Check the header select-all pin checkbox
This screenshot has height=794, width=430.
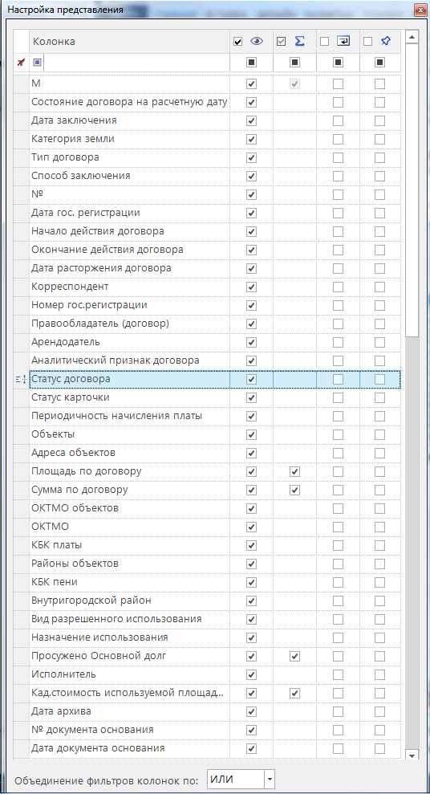tap(368, 42)
